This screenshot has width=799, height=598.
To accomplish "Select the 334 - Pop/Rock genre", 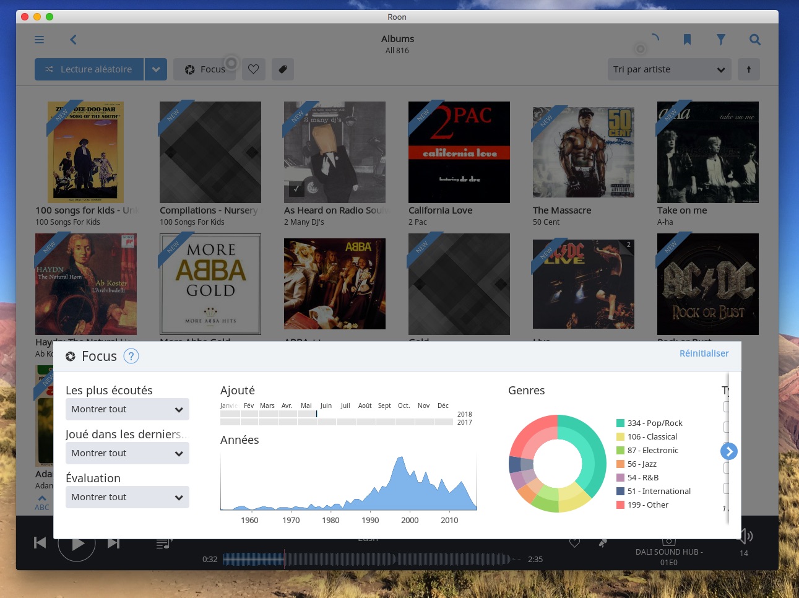I will (x=649, y=423).
